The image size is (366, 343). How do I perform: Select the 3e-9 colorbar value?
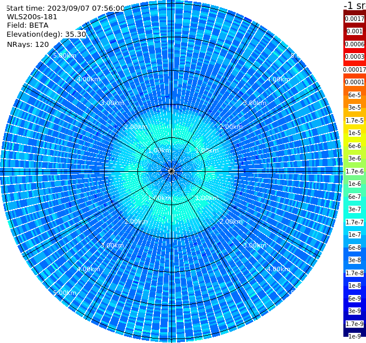pyautogui.click(x=355, y=311)
